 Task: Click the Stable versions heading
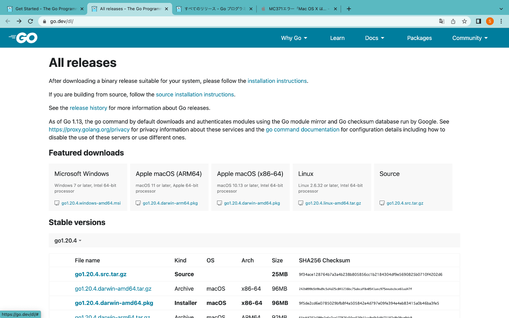(x=77, y=222)
